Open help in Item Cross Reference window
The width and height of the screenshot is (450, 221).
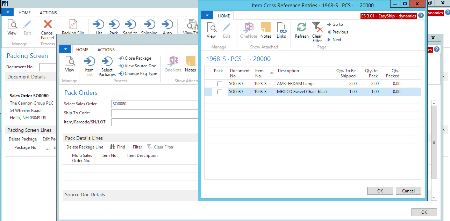[421, 15]
